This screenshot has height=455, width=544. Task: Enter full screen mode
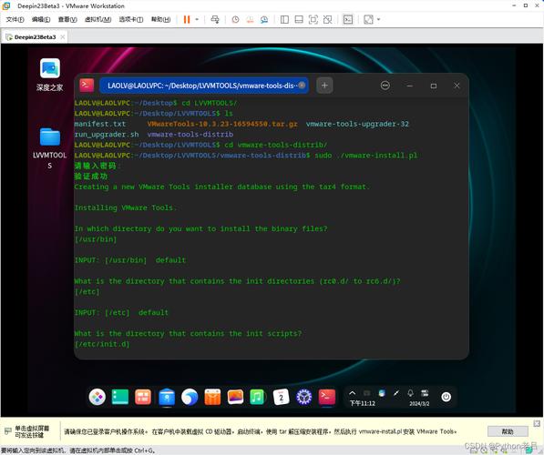tap(313, 19)
